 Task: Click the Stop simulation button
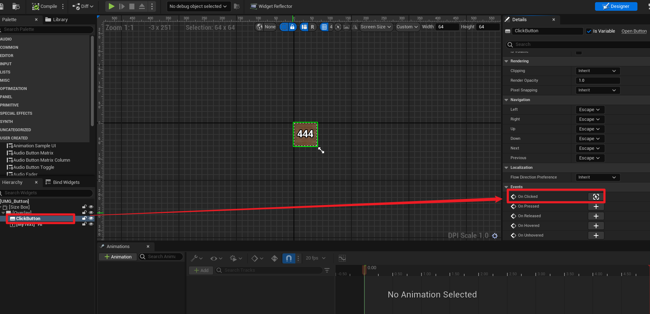[132, 6]
